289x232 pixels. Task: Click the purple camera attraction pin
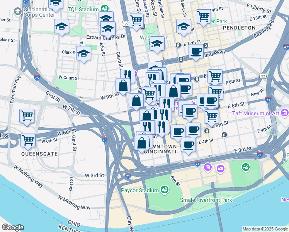221,168
